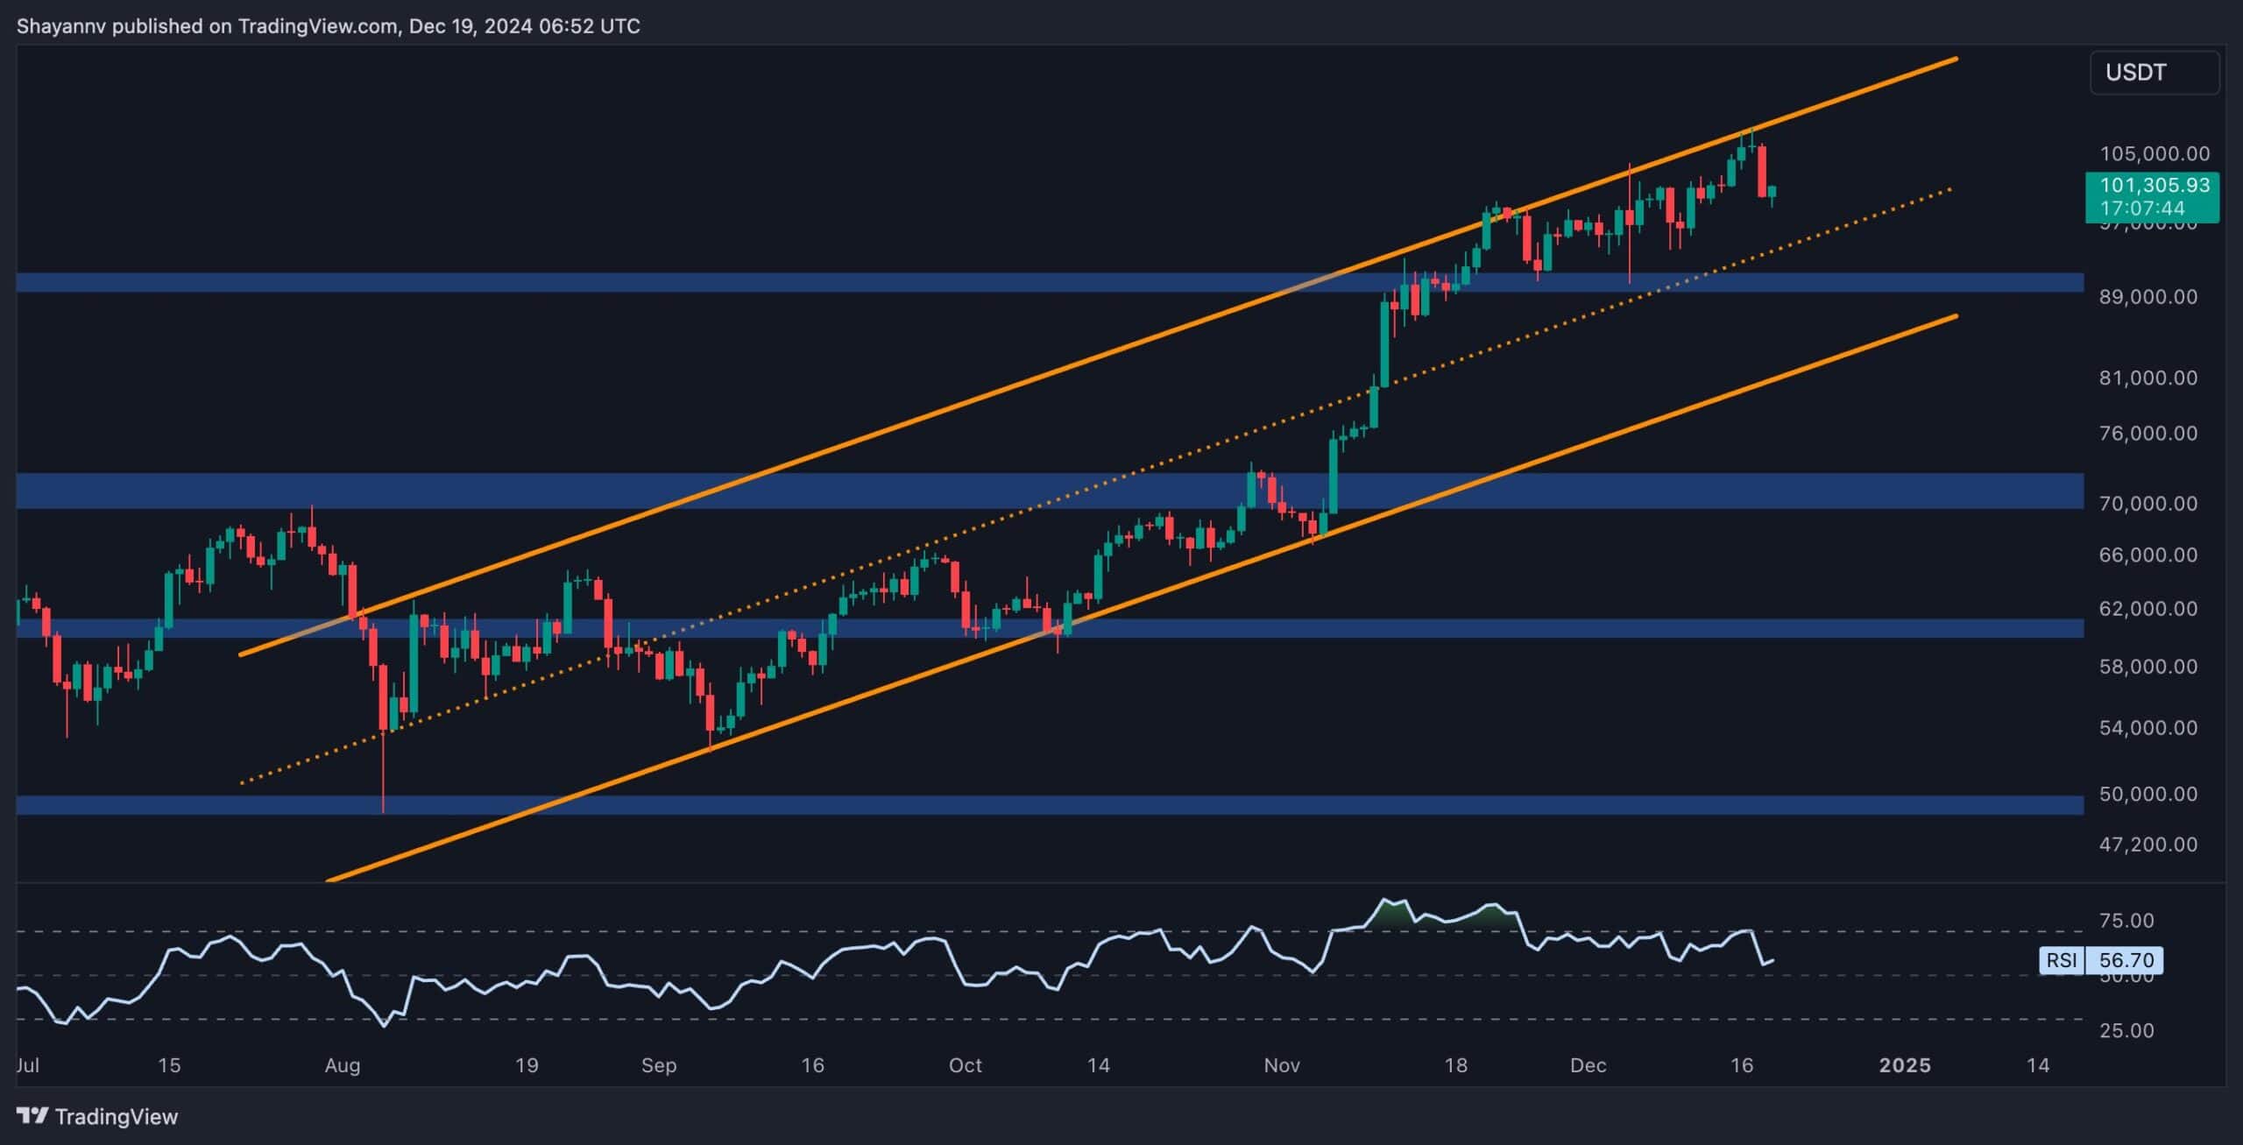This screenshot has height=1145, width=2243.
Task: Select the tallest green candle from mid-November
Action: (x=1387, y=342)
